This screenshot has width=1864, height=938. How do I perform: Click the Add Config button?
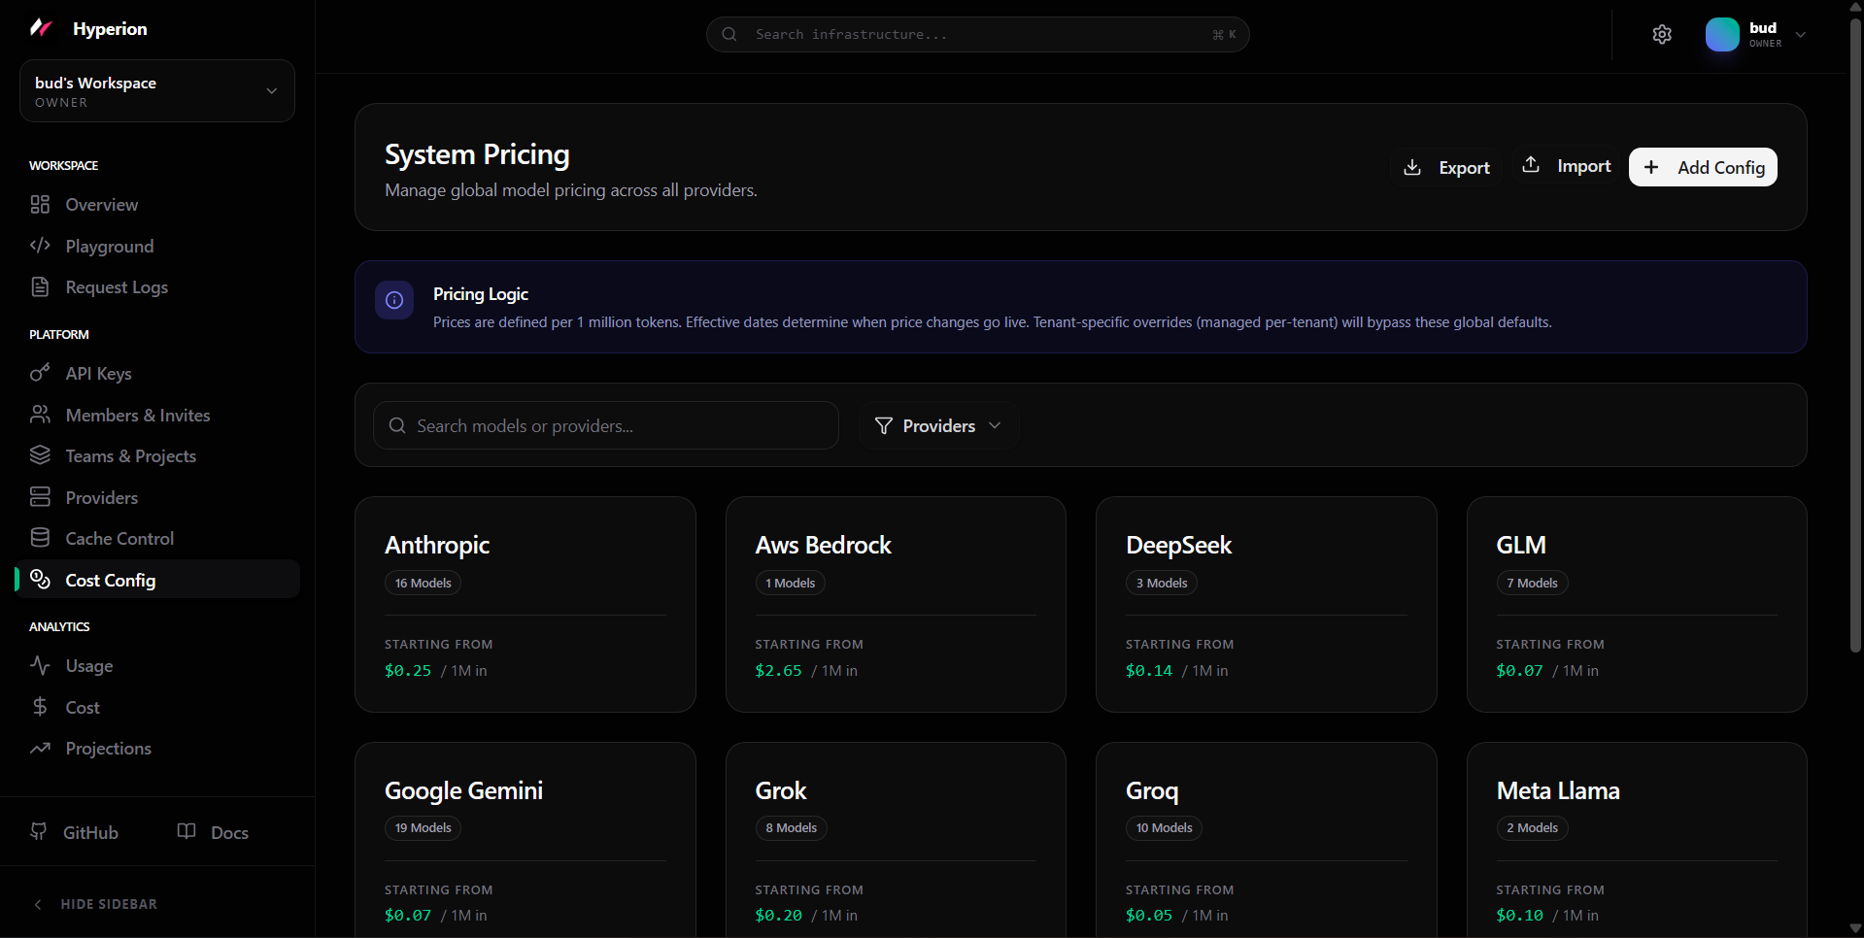pyautogui.click(x=1703, y=167)
